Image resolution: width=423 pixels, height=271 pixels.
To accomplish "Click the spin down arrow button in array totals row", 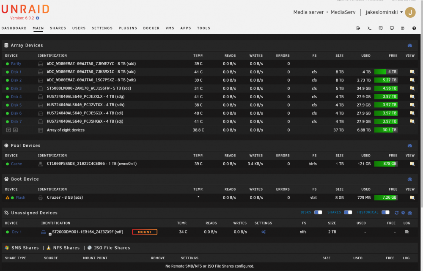I will 8,130.
